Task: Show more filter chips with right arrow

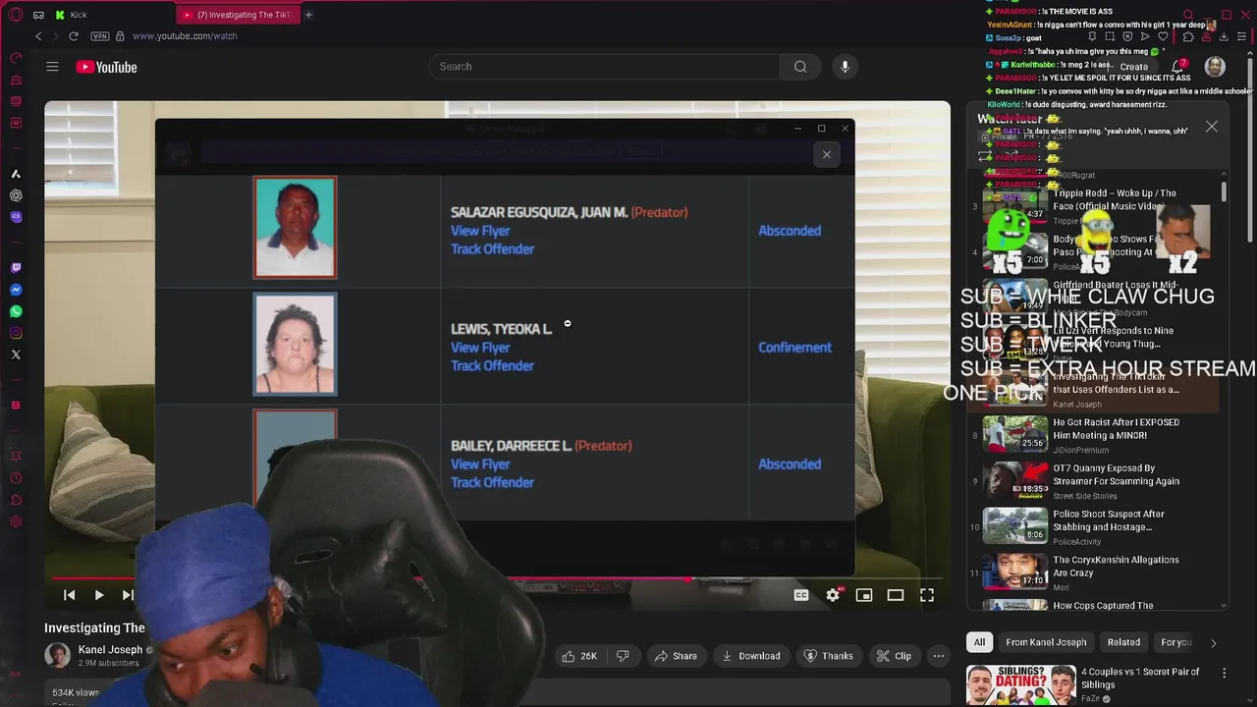Action: (1213, 643)
